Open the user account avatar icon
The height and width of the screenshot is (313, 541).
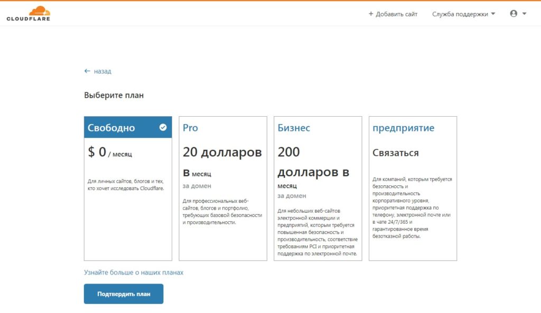coord(514,13)
